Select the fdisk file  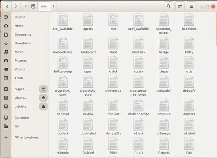(113, 146)
